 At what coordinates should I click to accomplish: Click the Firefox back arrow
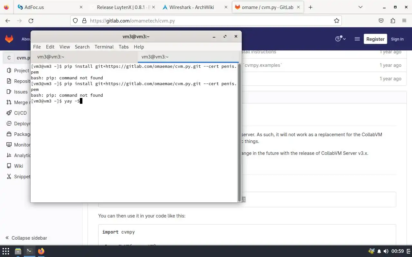8,21
